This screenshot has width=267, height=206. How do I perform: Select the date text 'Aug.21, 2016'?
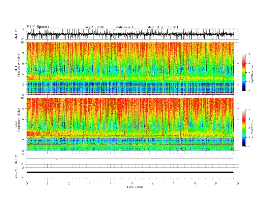pos(94,27)
